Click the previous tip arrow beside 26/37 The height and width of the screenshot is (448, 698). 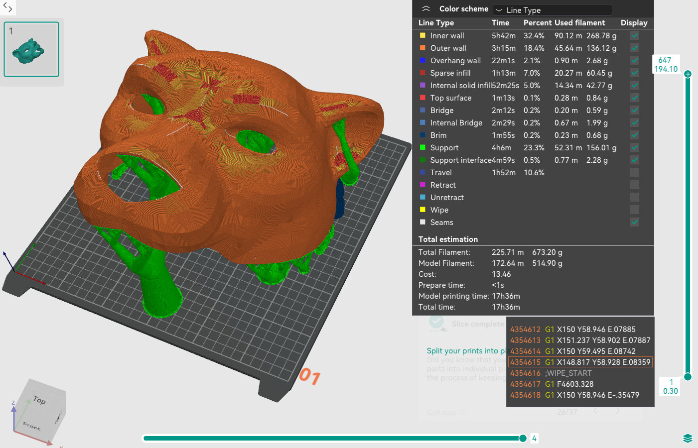[x=595, y=411]
